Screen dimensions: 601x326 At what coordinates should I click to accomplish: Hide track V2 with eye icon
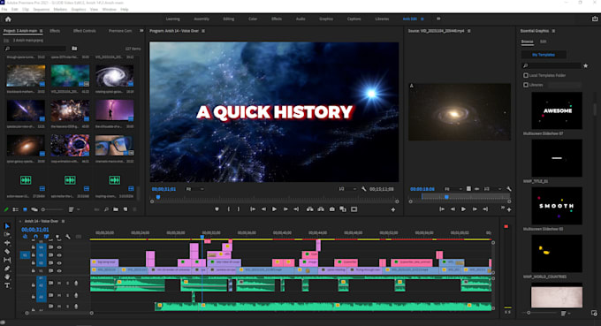59,263
